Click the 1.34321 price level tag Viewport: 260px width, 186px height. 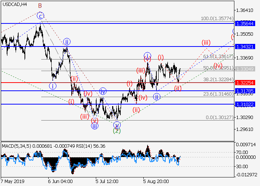(x=245, y=46)
